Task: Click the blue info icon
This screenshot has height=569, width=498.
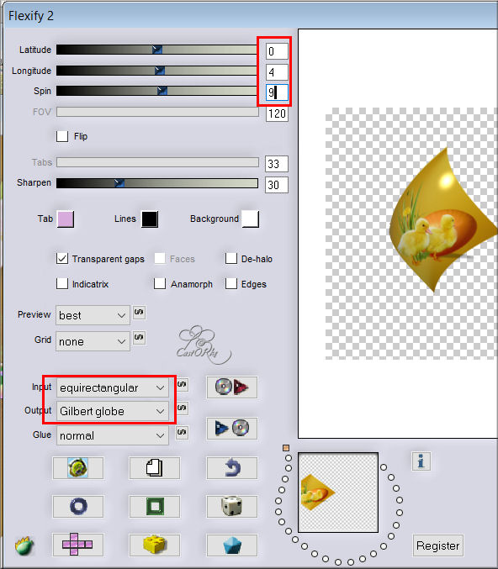Action: pyautogui.click(x=421, y=461)
